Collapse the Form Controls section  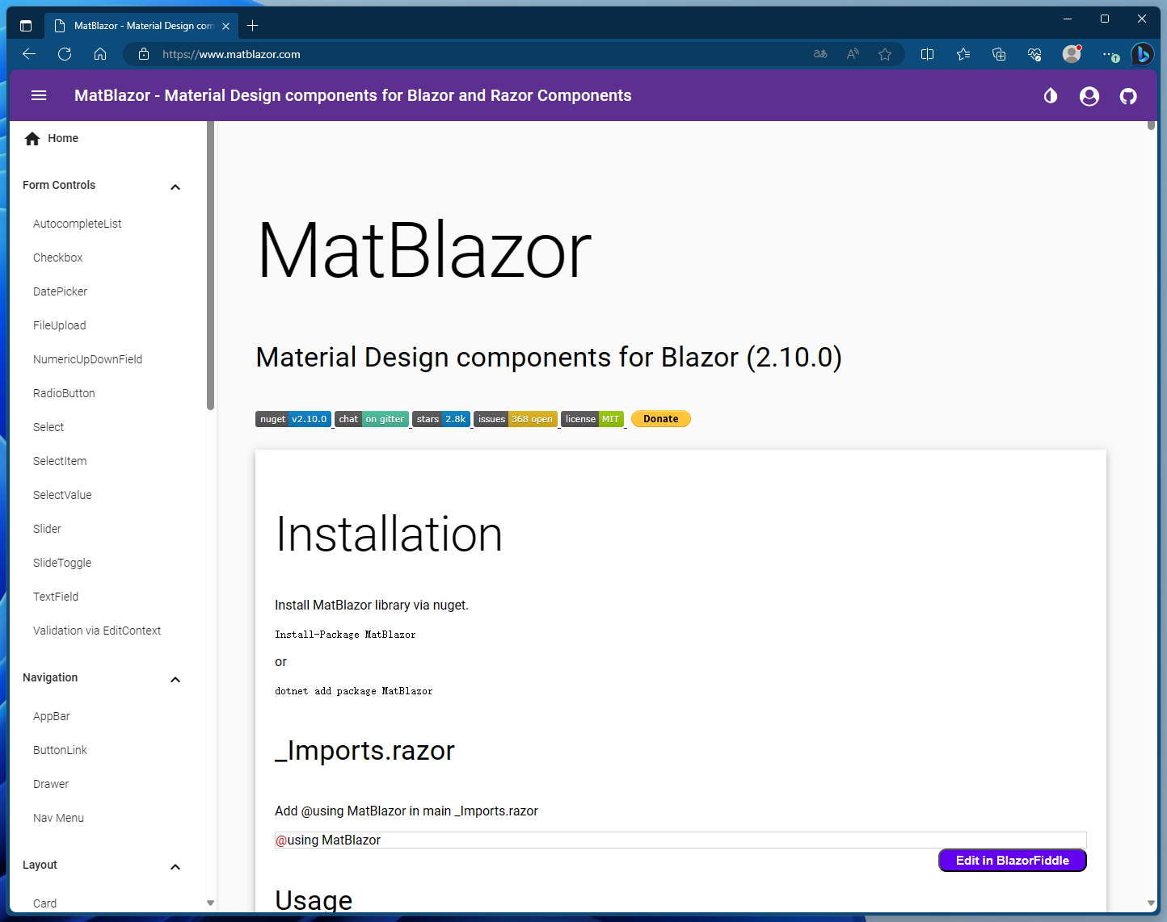175,186
